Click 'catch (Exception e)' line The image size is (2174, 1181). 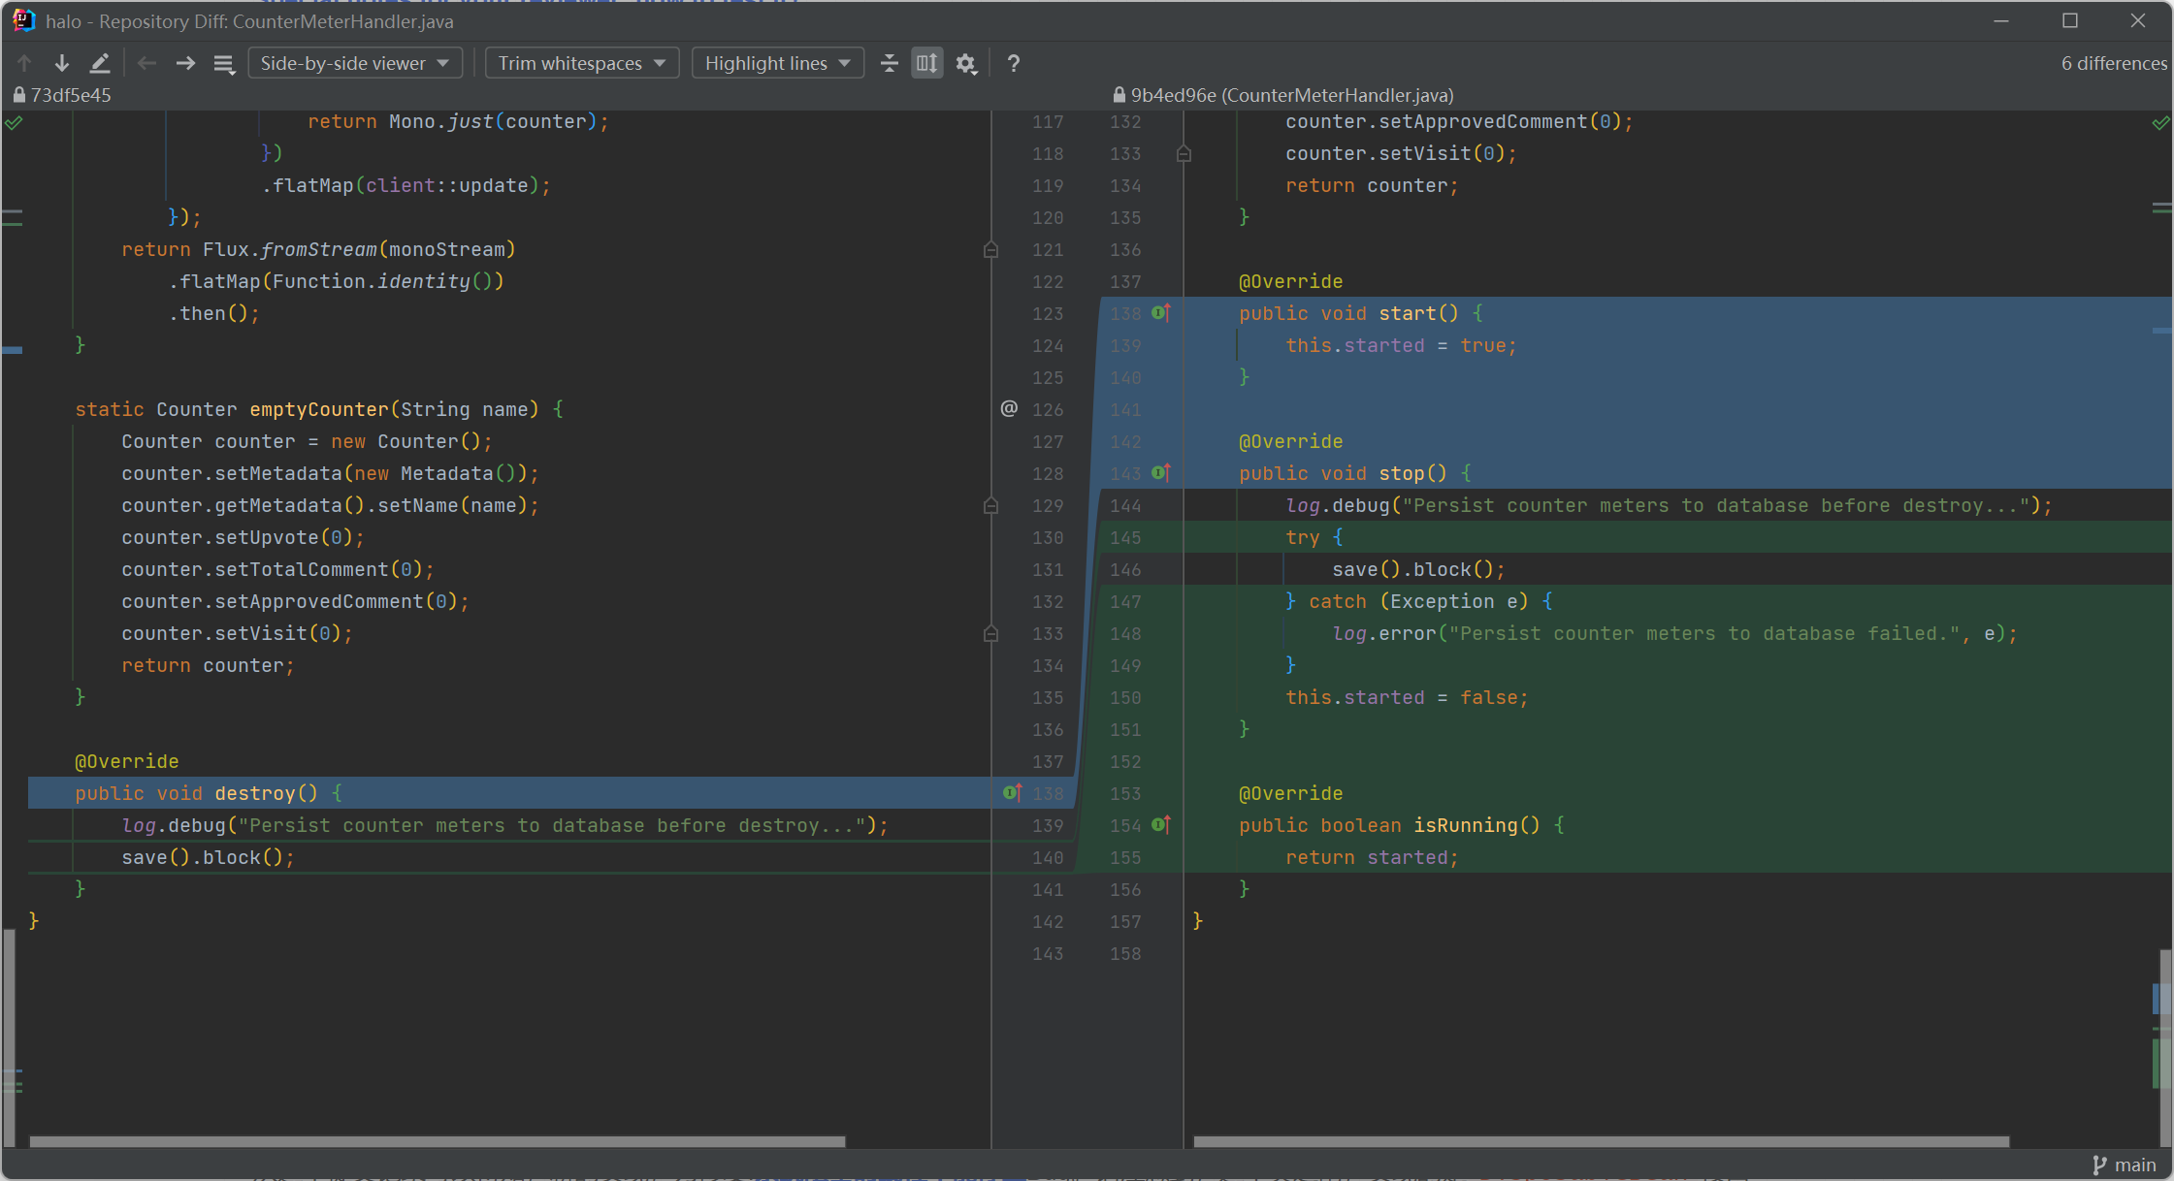1418,601
